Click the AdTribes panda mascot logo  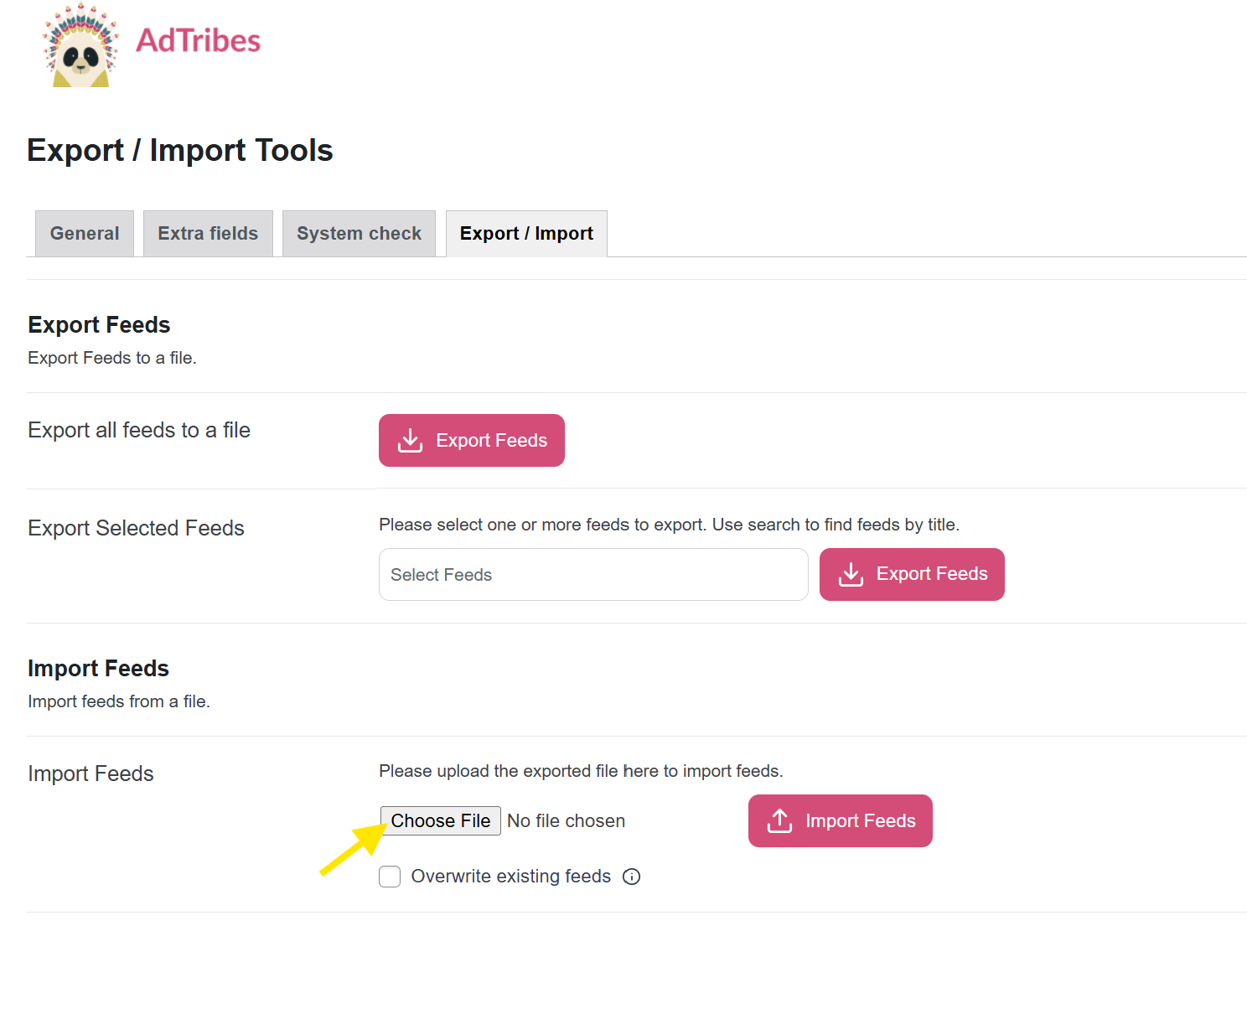coord(80,47)
